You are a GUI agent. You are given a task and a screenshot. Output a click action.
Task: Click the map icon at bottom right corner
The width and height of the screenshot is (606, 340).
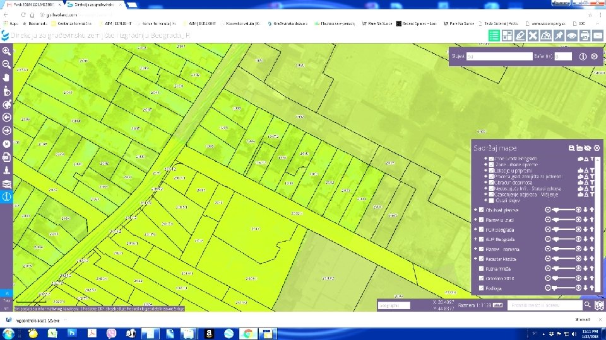599,306
